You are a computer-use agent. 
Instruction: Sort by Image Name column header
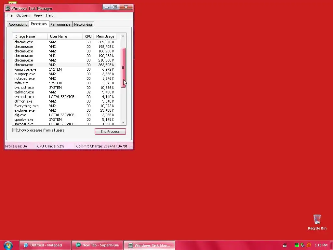(x=30, y=36)
